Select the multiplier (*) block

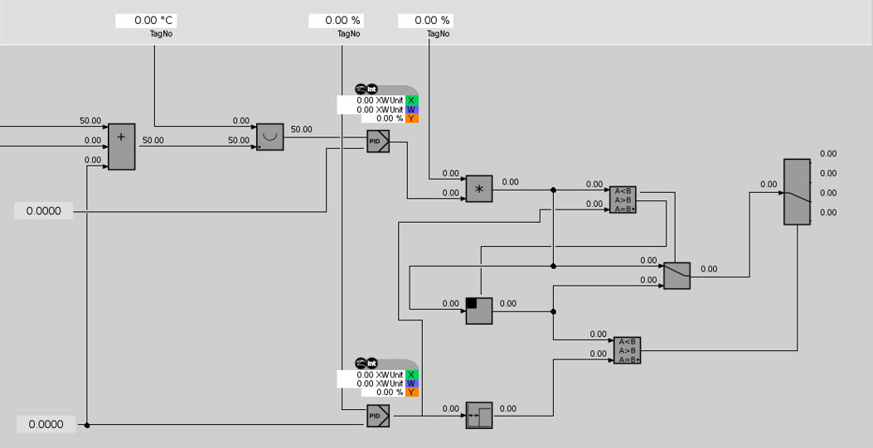(478, 189)
